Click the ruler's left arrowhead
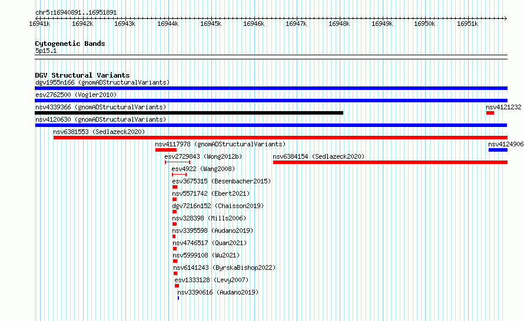 37,18
